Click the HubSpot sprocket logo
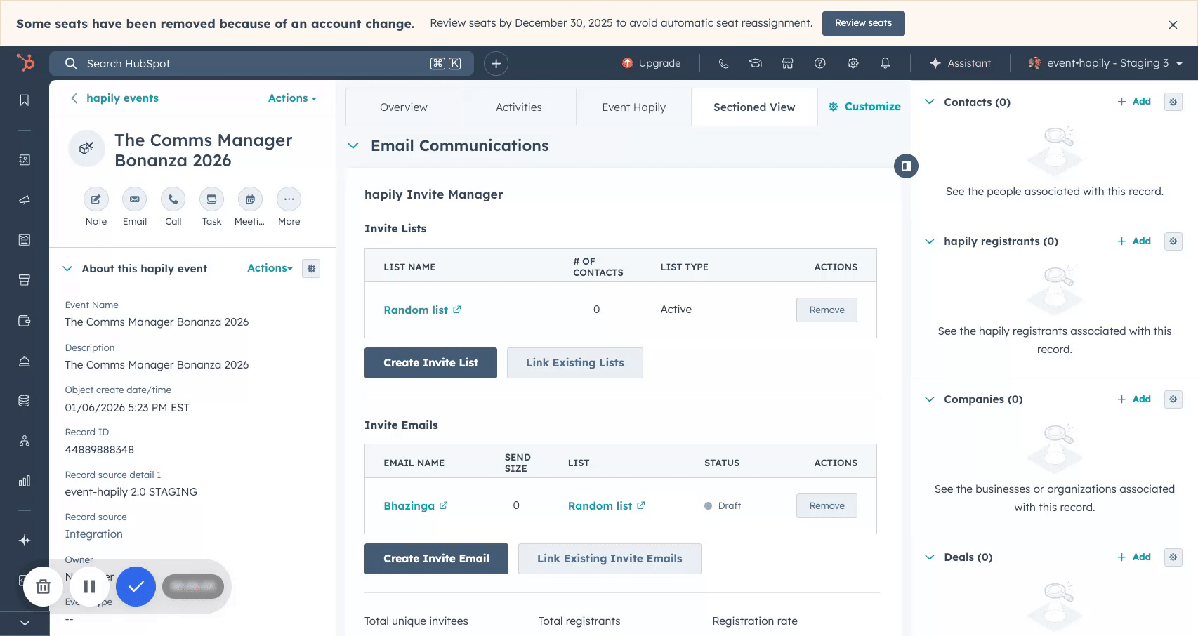 tap(25, 63)
